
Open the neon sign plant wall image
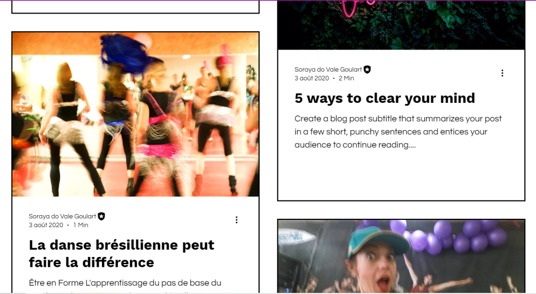[x=401, y=25]
